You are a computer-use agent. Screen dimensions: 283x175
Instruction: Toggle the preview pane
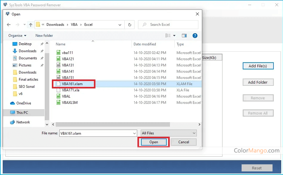[x=184, y=36]
